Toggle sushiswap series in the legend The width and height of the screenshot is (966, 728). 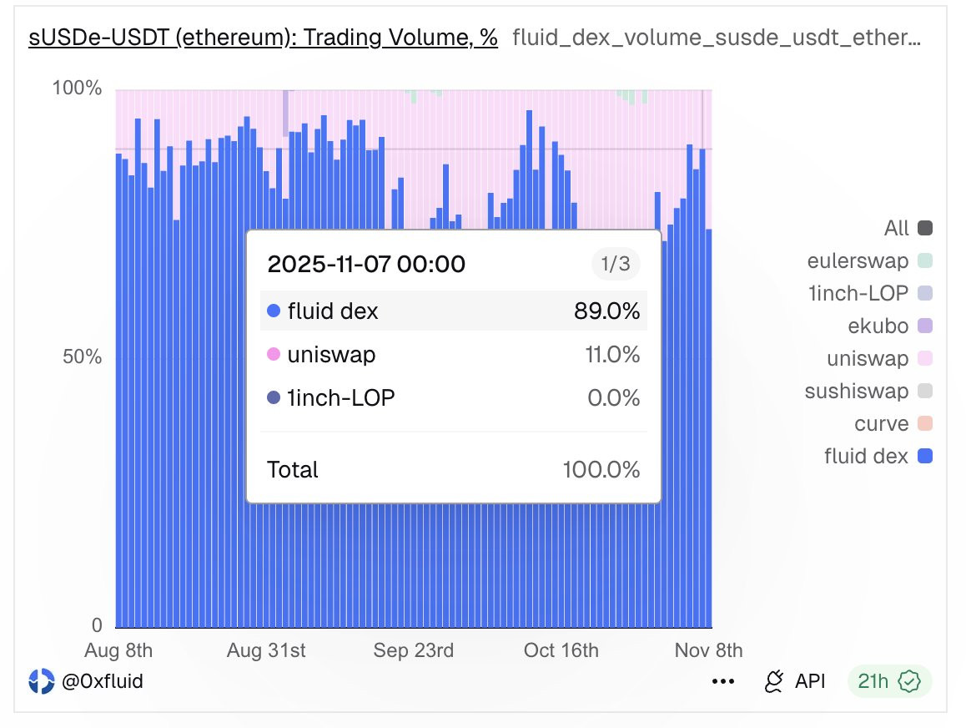868,391
